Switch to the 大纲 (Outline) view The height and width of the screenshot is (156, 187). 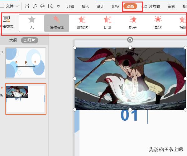coord(13,40)
